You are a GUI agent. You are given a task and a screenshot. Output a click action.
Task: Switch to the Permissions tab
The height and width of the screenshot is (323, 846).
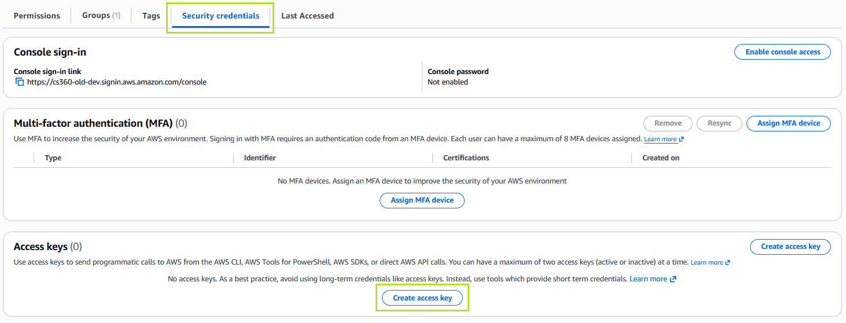coord(37,16)
